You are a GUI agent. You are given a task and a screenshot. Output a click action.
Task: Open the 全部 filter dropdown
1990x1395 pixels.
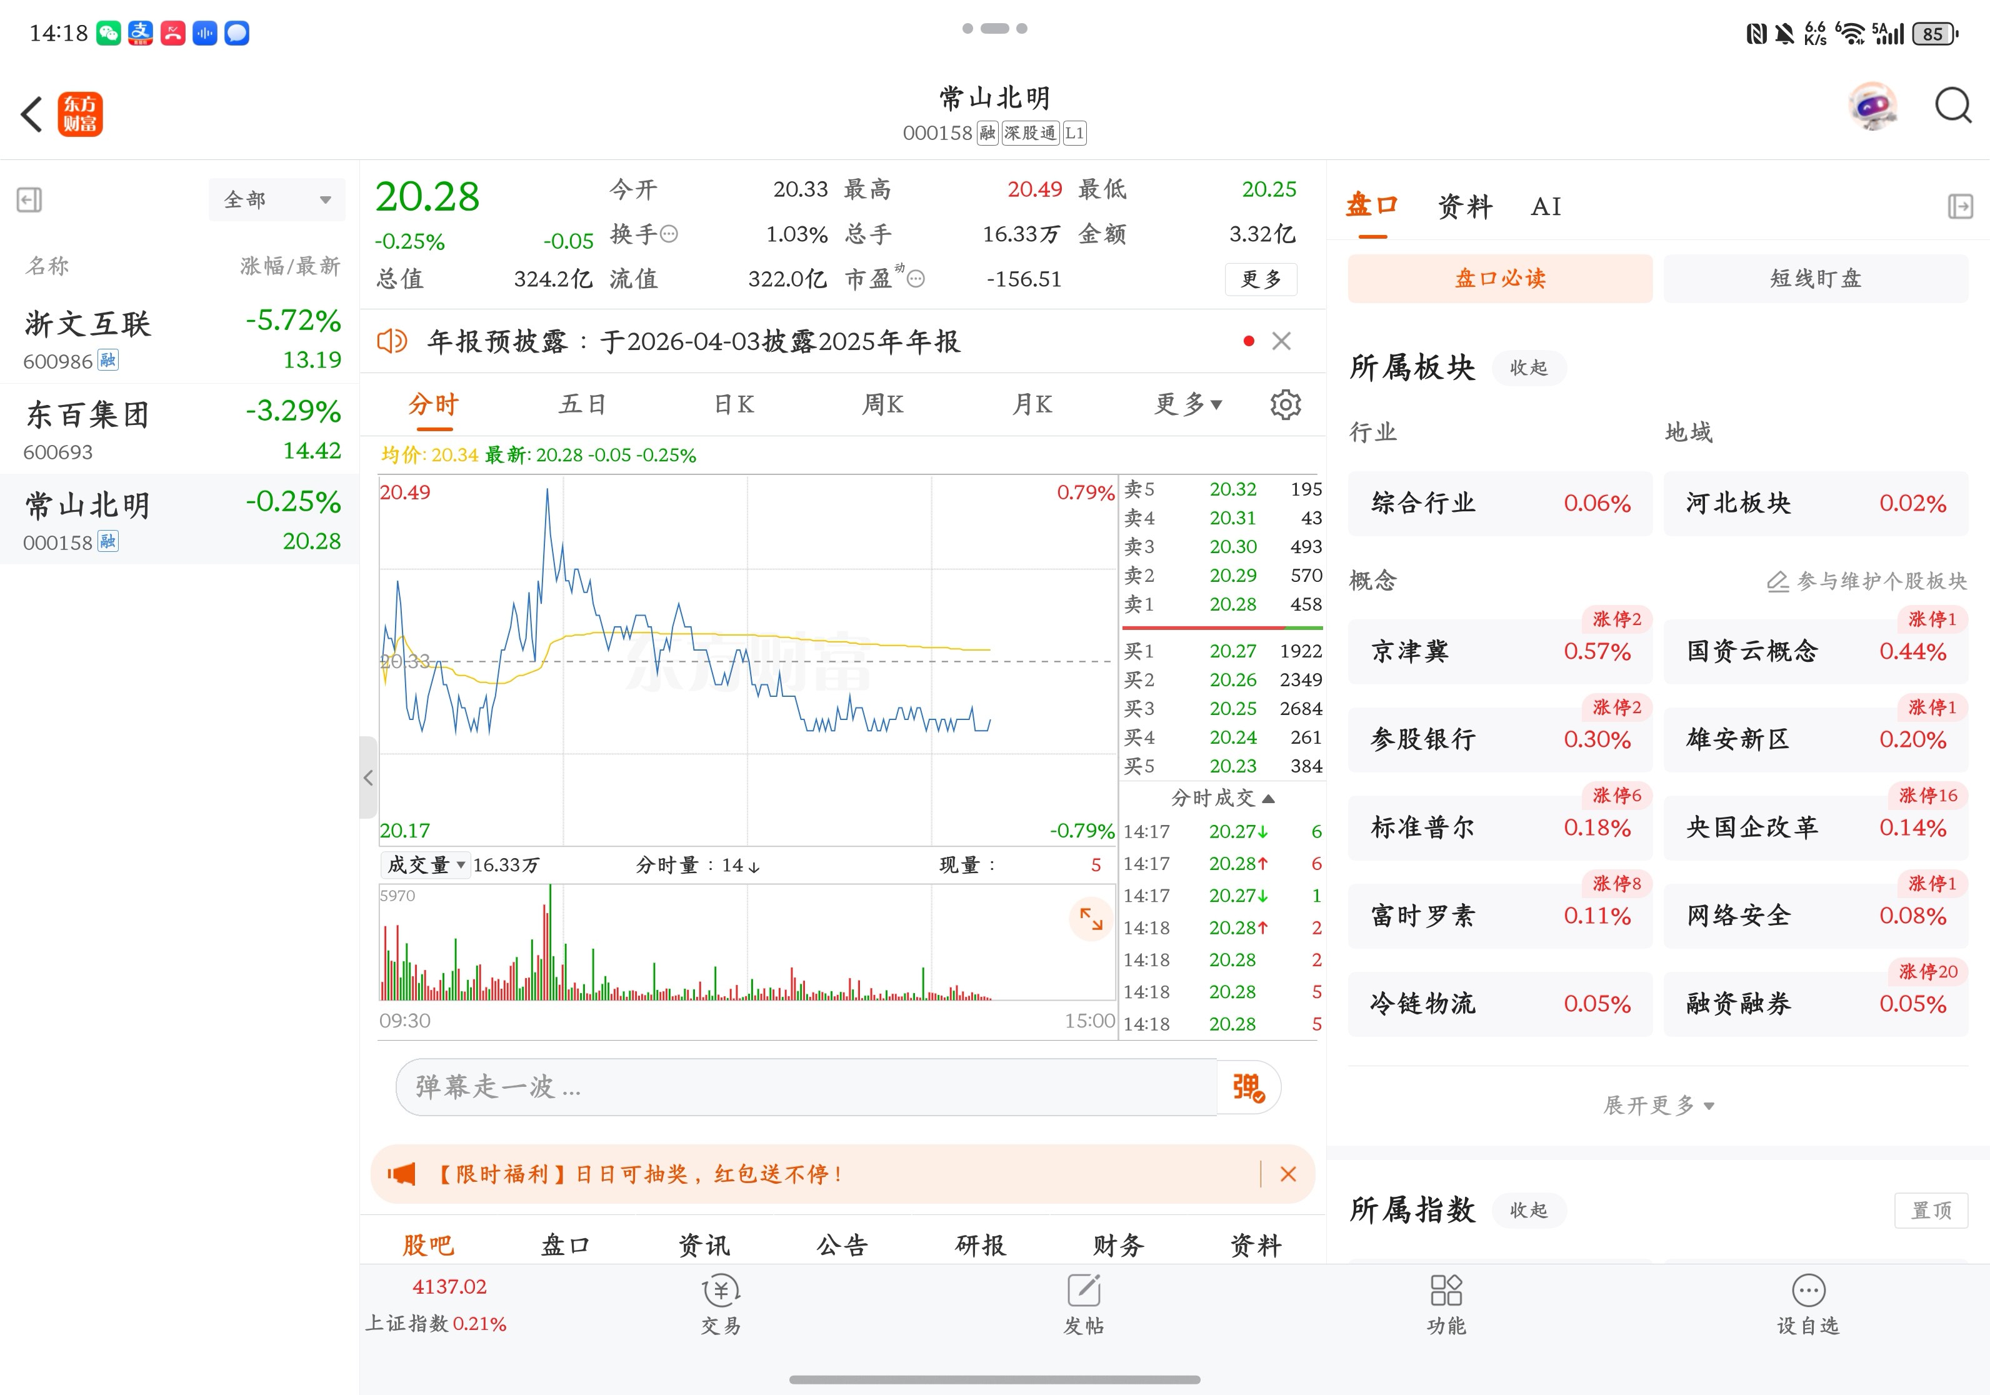pyautogui.click(x=276, y=200)
